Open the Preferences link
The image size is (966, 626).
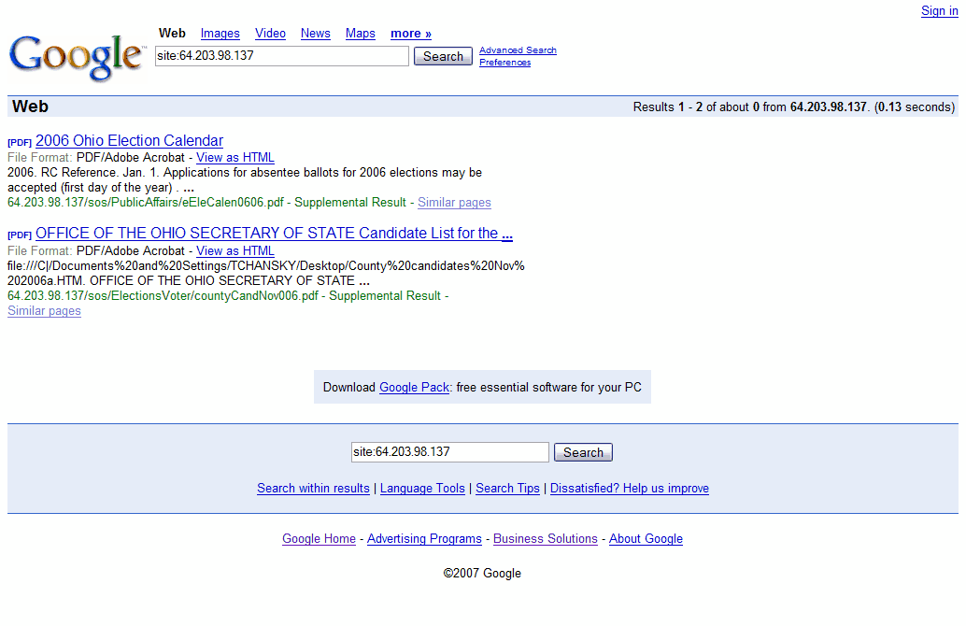504,63
